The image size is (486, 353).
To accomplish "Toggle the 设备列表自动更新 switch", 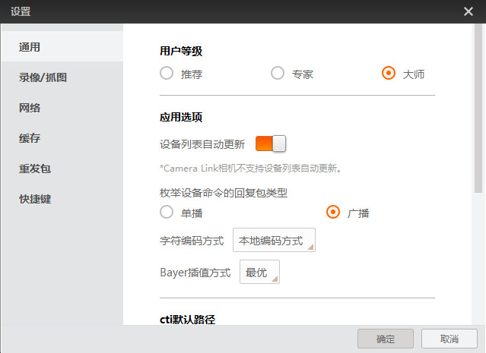I will point(270,143).
